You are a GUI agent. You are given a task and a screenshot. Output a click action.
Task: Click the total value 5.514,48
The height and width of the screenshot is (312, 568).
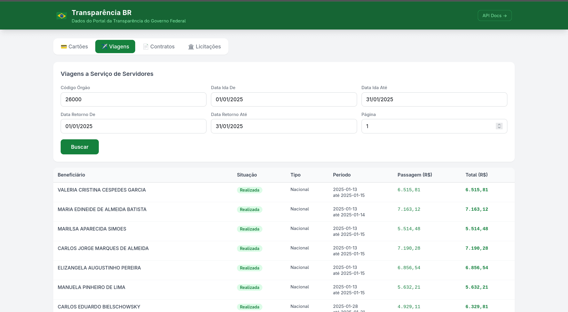point(477,229)
